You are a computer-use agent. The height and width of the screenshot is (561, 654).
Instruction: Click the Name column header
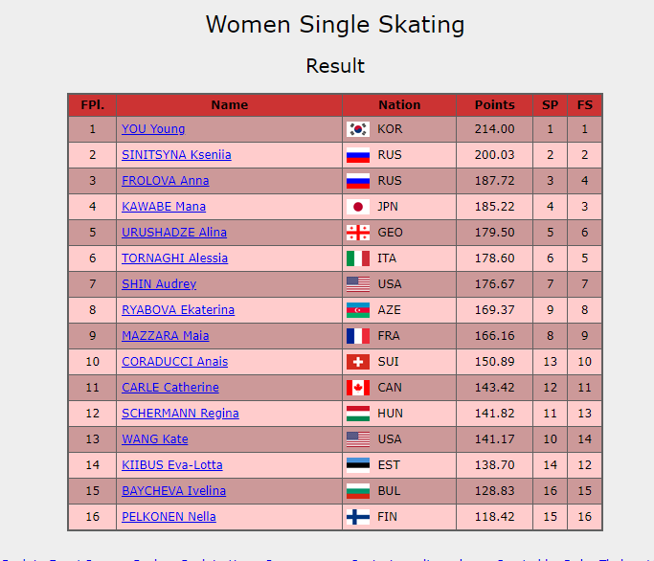230,104
